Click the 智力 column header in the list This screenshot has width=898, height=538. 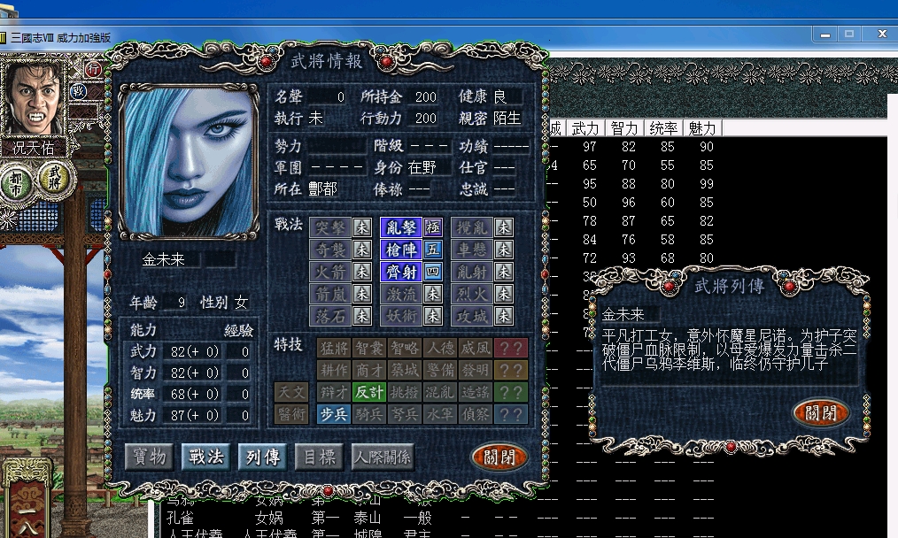pos(624,128)
